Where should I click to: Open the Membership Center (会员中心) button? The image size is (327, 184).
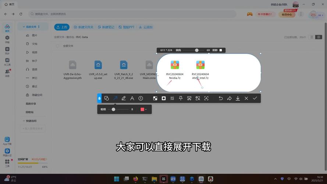pyautogui.click(x=287, y=14)
